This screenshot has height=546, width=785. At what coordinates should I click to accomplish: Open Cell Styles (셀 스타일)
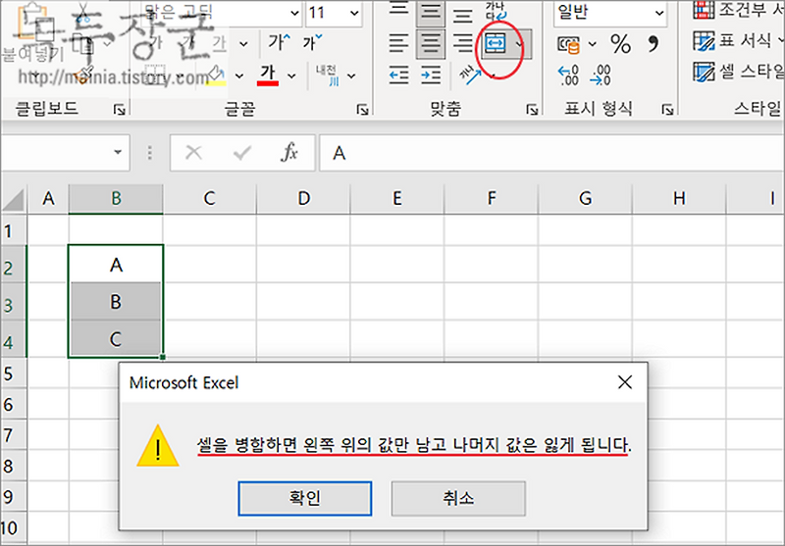738,72
